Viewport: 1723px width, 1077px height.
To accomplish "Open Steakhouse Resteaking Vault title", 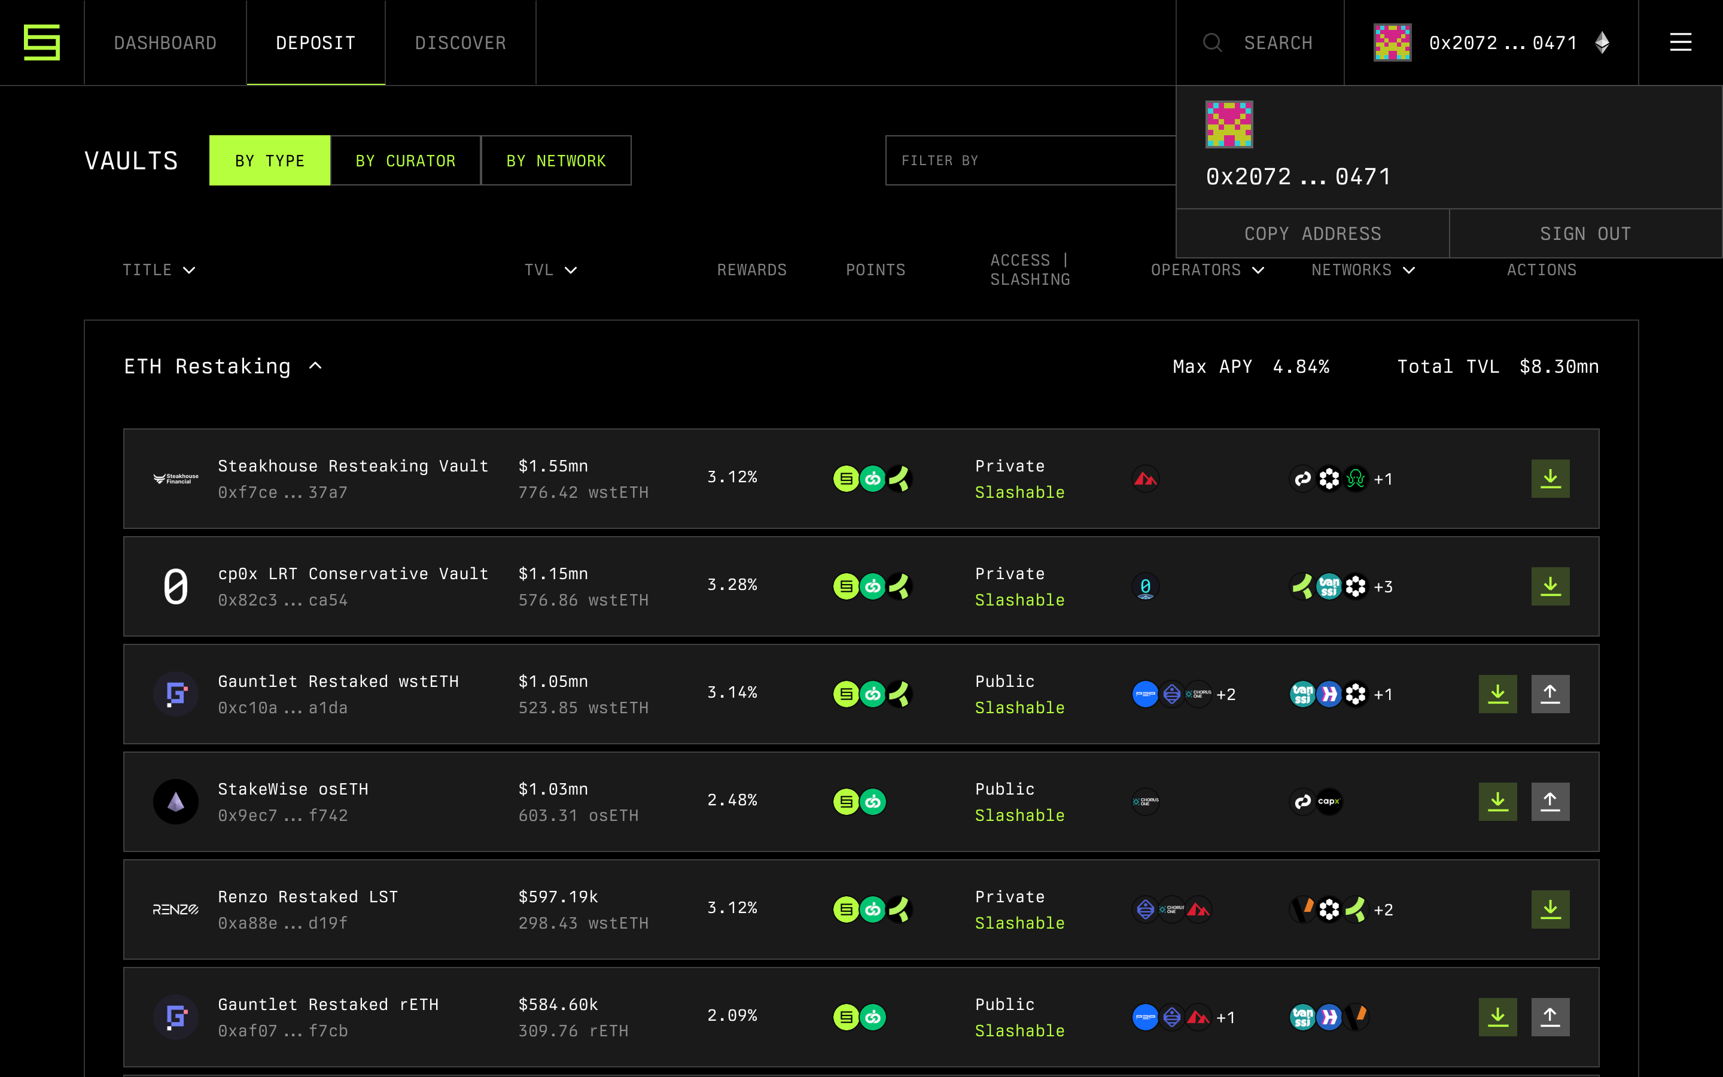I will click(x=353, y=466).
